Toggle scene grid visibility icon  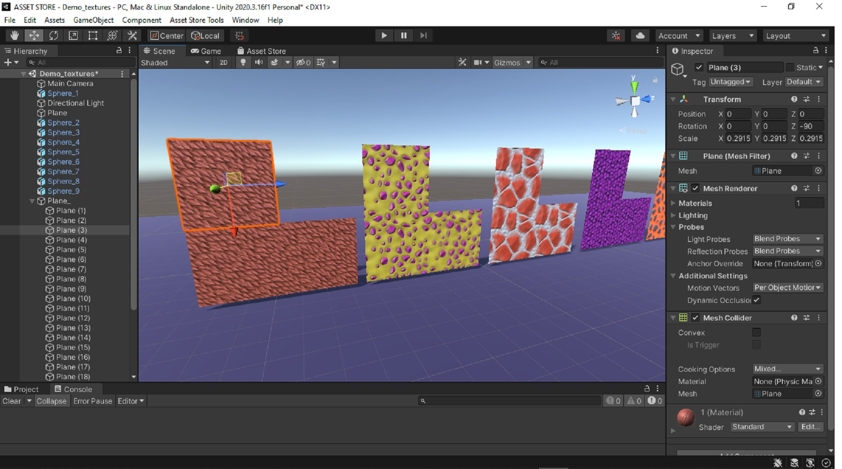321,62
